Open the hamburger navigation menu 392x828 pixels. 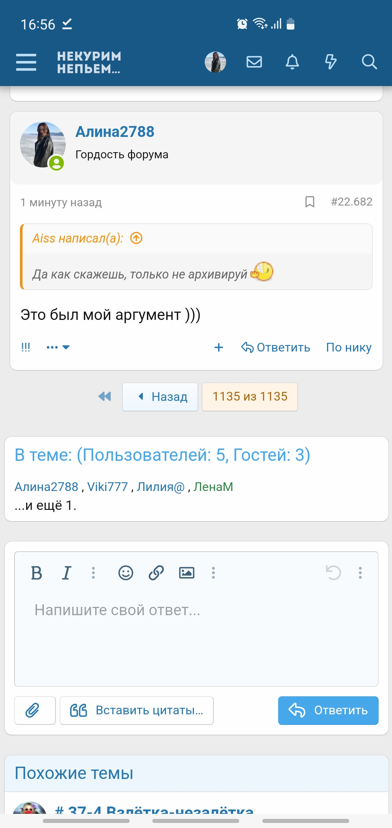(26, 62)
